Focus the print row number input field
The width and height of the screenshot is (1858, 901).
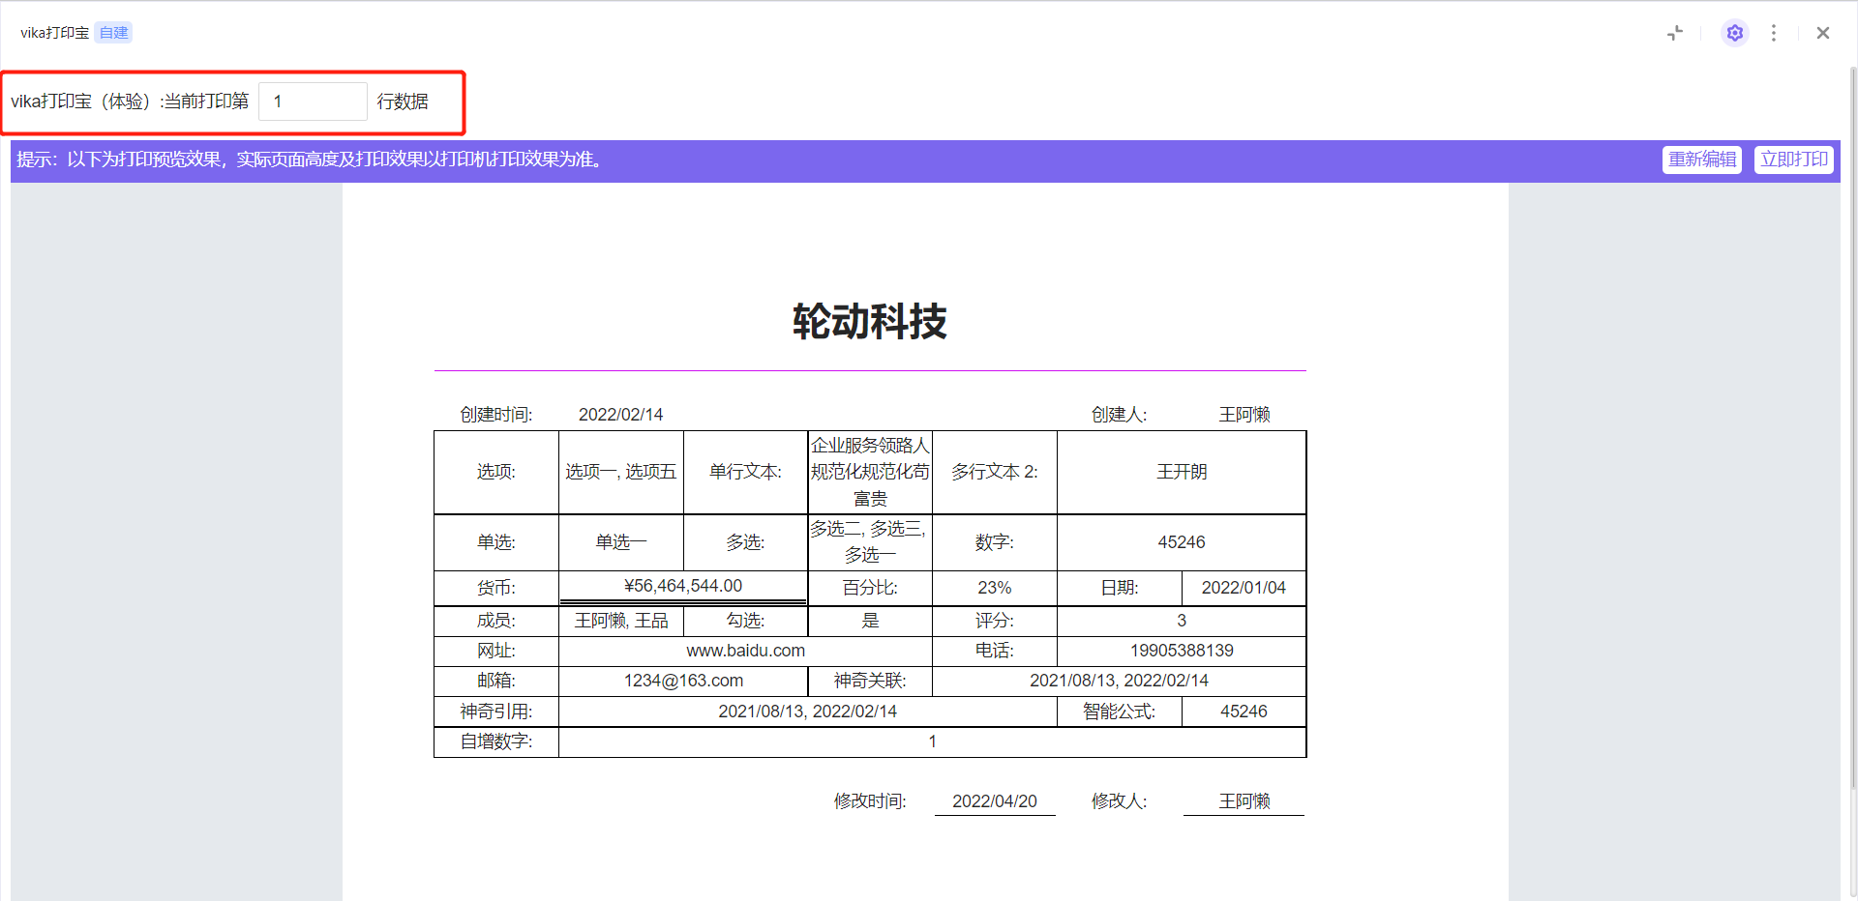[x=313, y=102]
